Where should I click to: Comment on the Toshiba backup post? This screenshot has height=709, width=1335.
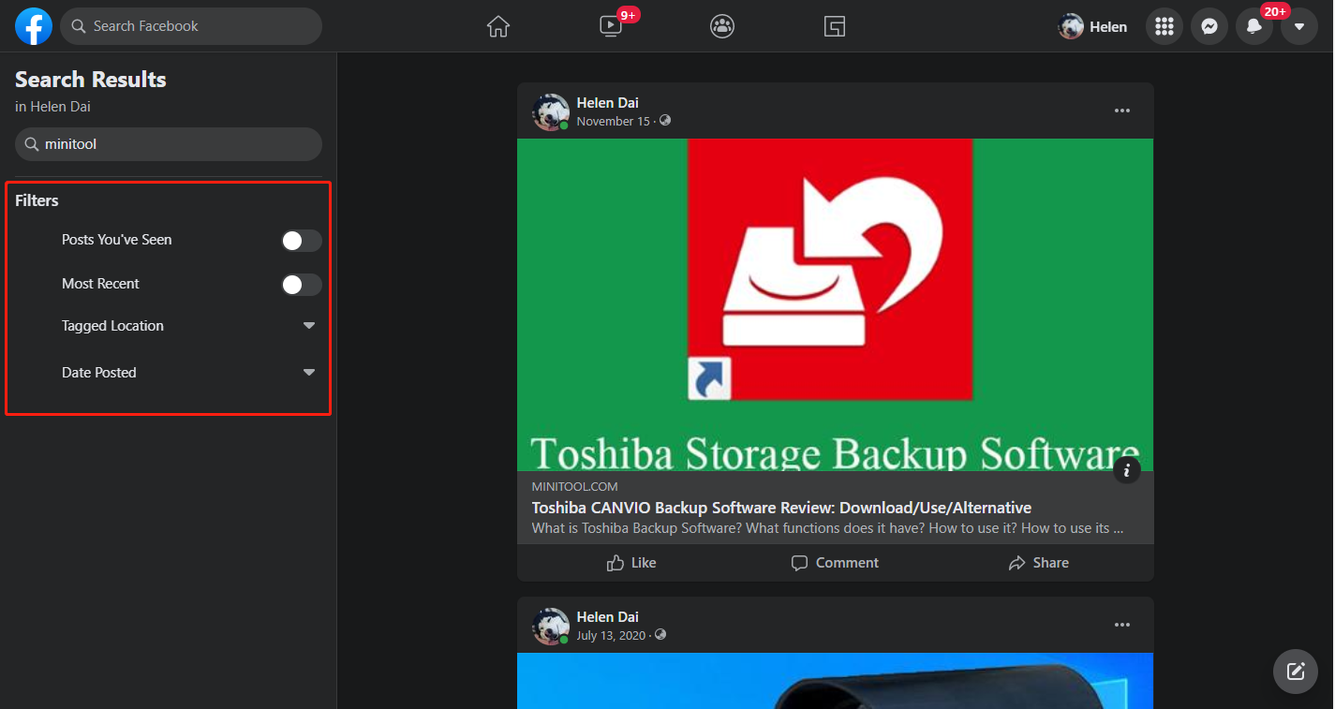[x=835, y=563]
